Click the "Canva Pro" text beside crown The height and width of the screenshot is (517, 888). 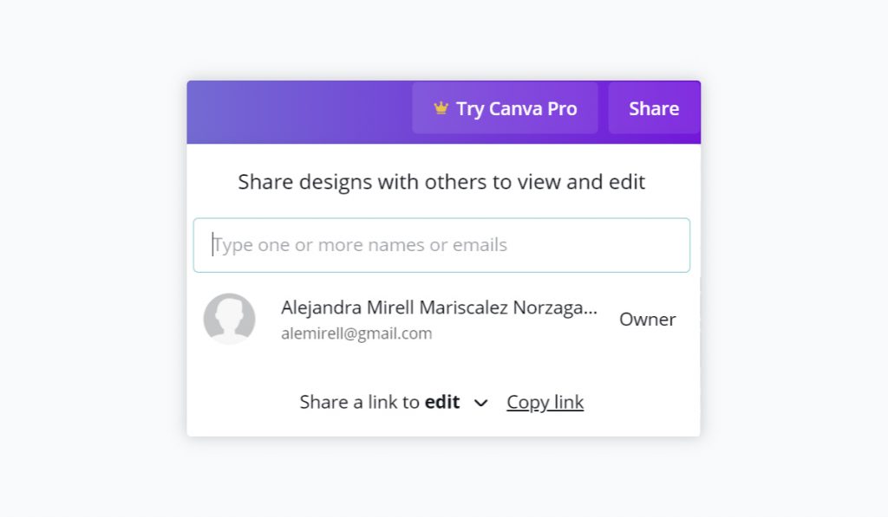pyautogui.click(x=533, y=108)
